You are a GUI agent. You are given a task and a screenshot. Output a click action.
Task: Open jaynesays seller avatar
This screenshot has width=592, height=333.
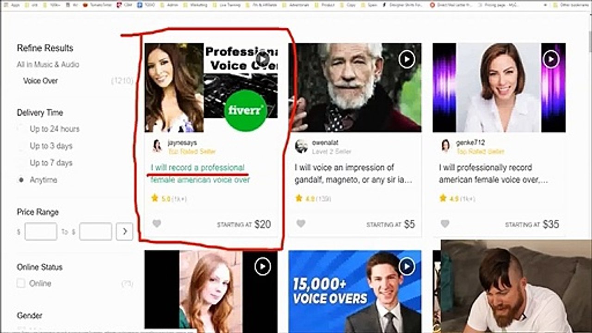click(x=157, y=146)
